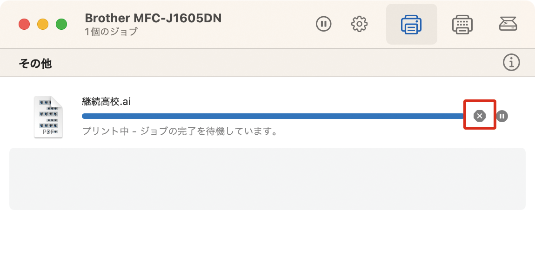This screenshot has width=535, height=262.
Task: Click the その他 section header
Action: pyautogui.click(x=35, y=63)
